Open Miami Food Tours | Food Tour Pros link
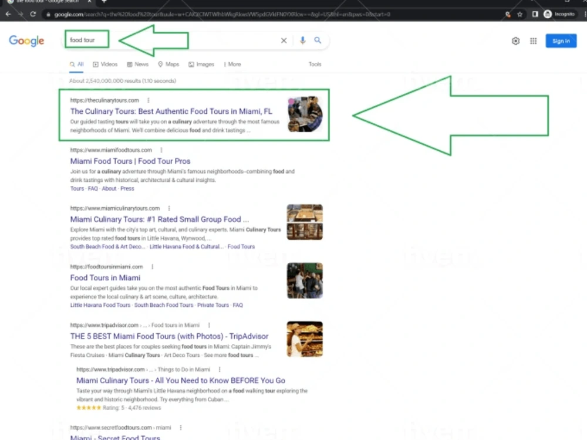Screen dimensions: 587x440 (130, 161)
